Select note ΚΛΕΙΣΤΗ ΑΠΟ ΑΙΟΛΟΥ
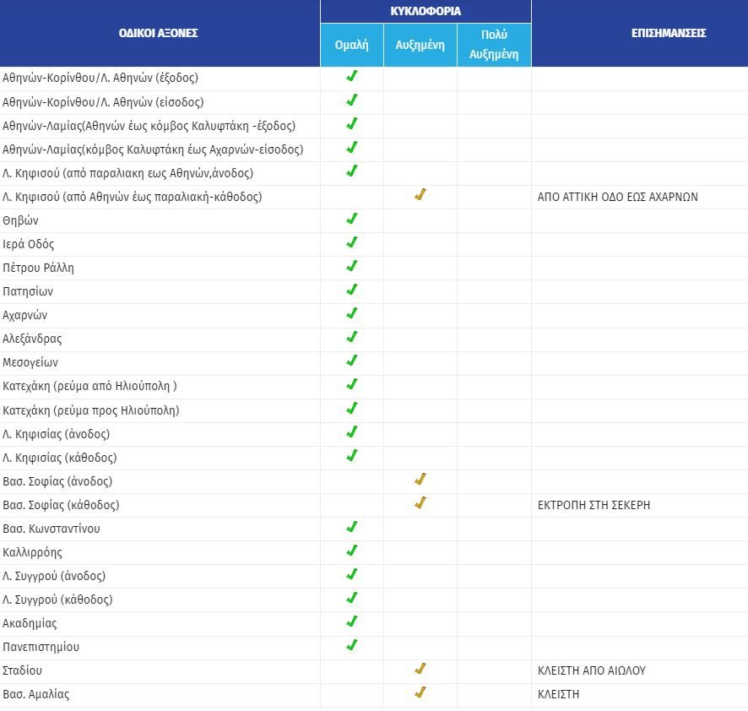Viewport: 748px width, 711px height. (x=592, y=671)
